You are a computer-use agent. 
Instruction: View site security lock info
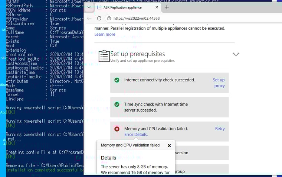pos(109,18)
